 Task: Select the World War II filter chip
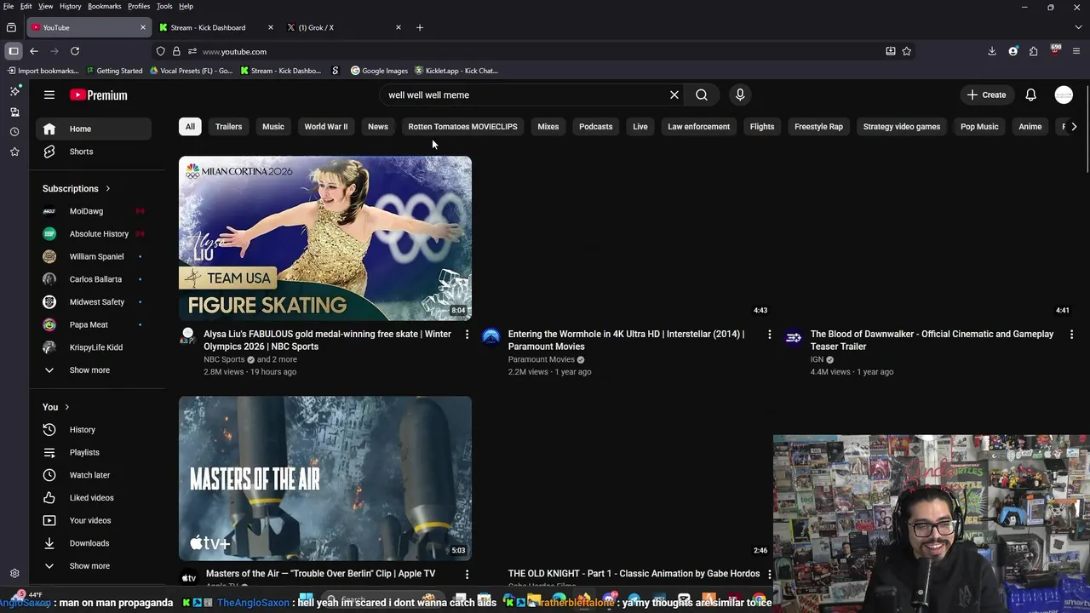326,127
